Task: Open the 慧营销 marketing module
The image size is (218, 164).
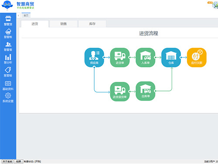Action: tap(8, 72)
